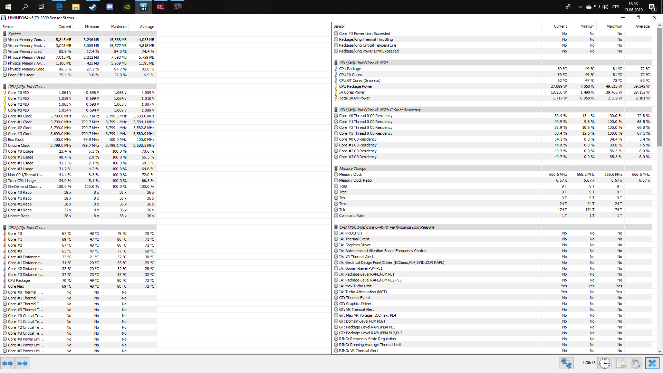The height and width of the screenshot is (373, 663).
Task: Reset the clock timer icon
Action: click(x=604, y=363)
